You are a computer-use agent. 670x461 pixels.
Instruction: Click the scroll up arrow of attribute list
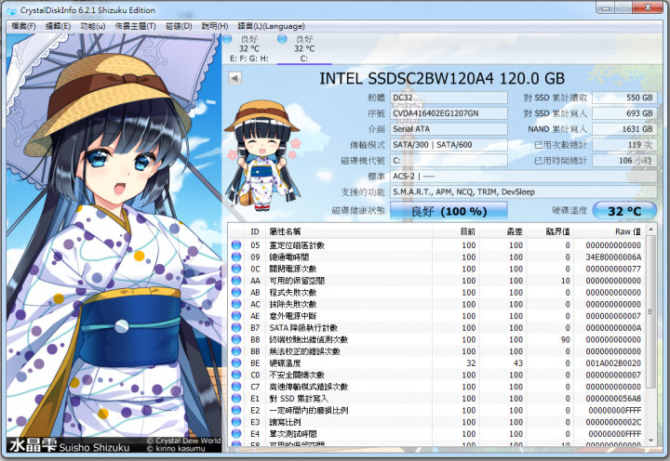tap(650, 230)
